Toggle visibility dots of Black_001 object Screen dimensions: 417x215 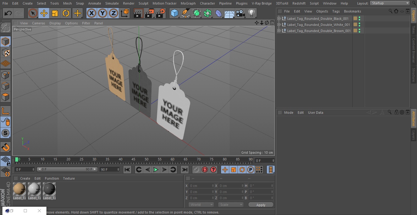360,19
